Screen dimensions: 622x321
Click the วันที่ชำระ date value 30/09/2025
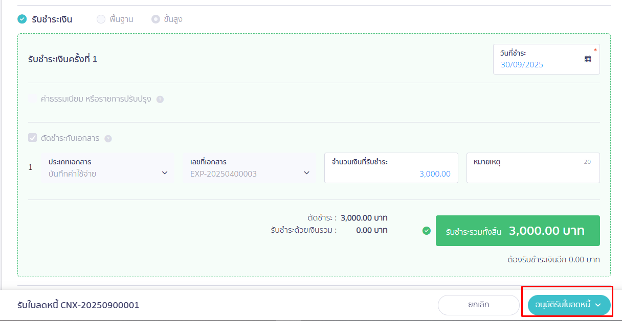click(522, 65)
